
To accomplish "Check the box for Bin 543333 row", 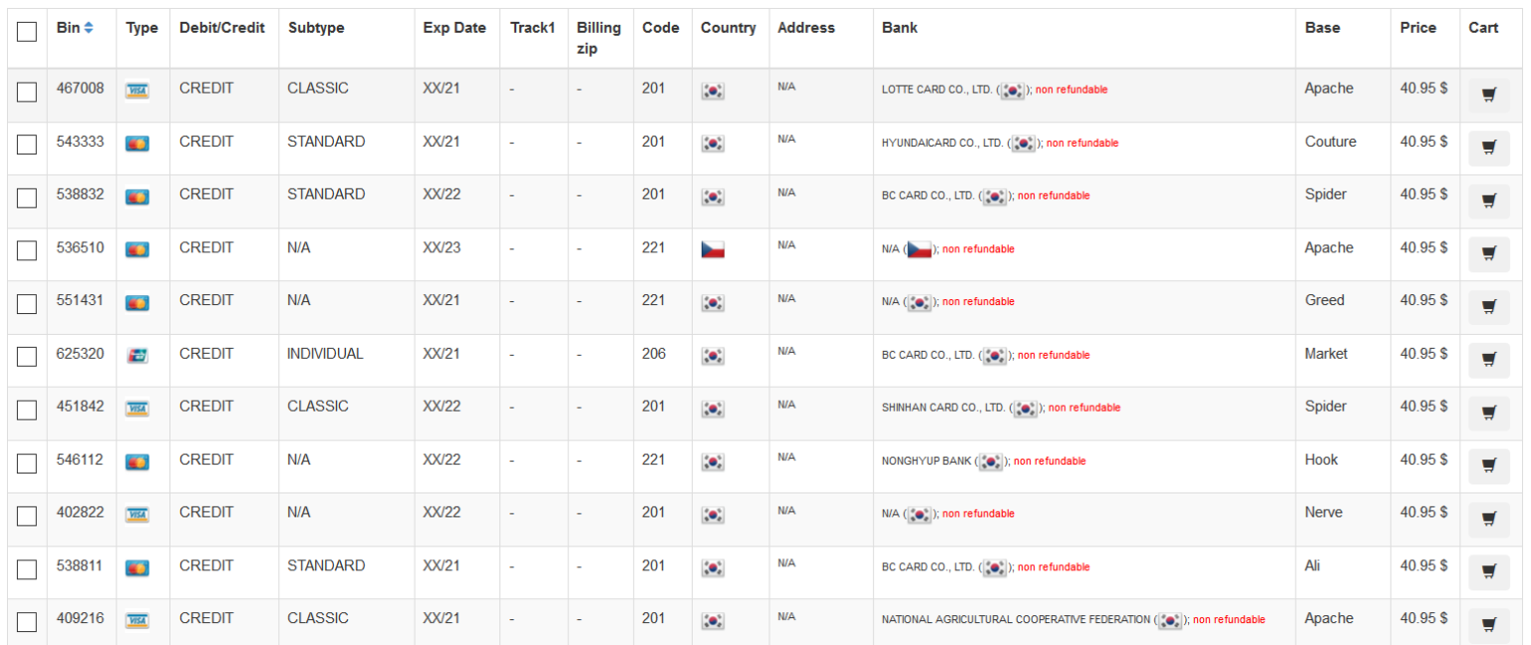I will click(x=27, y=145).
